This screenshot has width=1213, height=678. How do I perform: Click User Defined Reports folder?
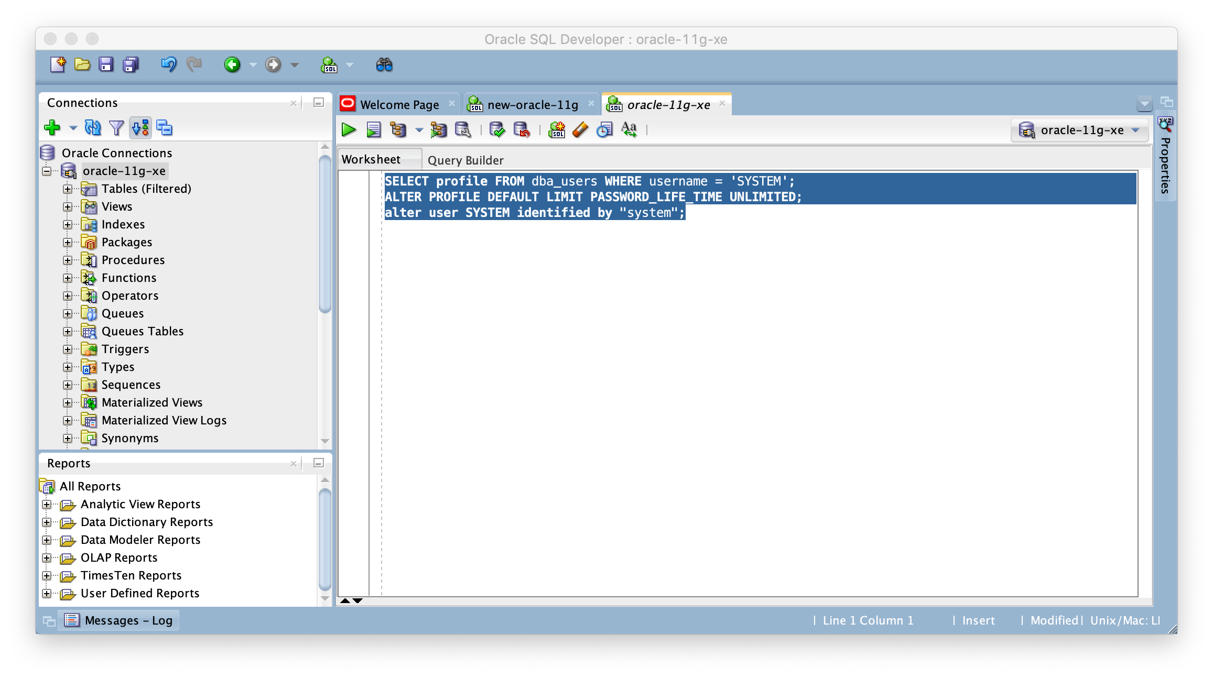coord(140,593)
